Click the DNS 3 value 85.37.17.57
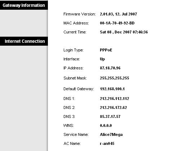The image size is (170, 151). pyautogui.click(x=110, y=116)
